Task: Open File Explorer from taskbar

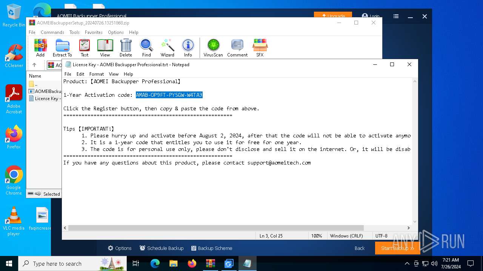Action: click(x=173, y=263)
